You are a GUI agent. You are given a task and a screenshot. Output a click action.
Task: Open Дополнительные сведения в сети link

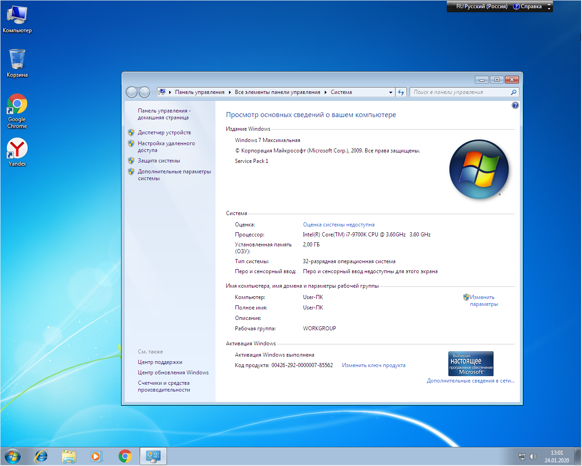click(471, 381)
